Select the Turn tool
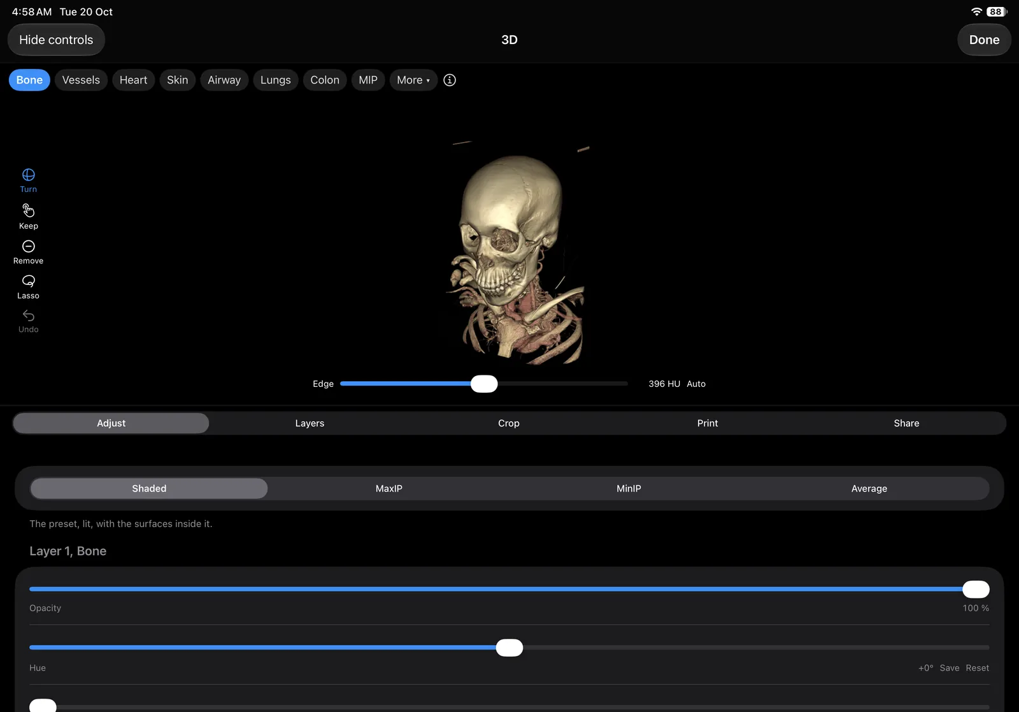Image resolution: width=1019 pixels, height=712 pixels. tap(28, 180)
